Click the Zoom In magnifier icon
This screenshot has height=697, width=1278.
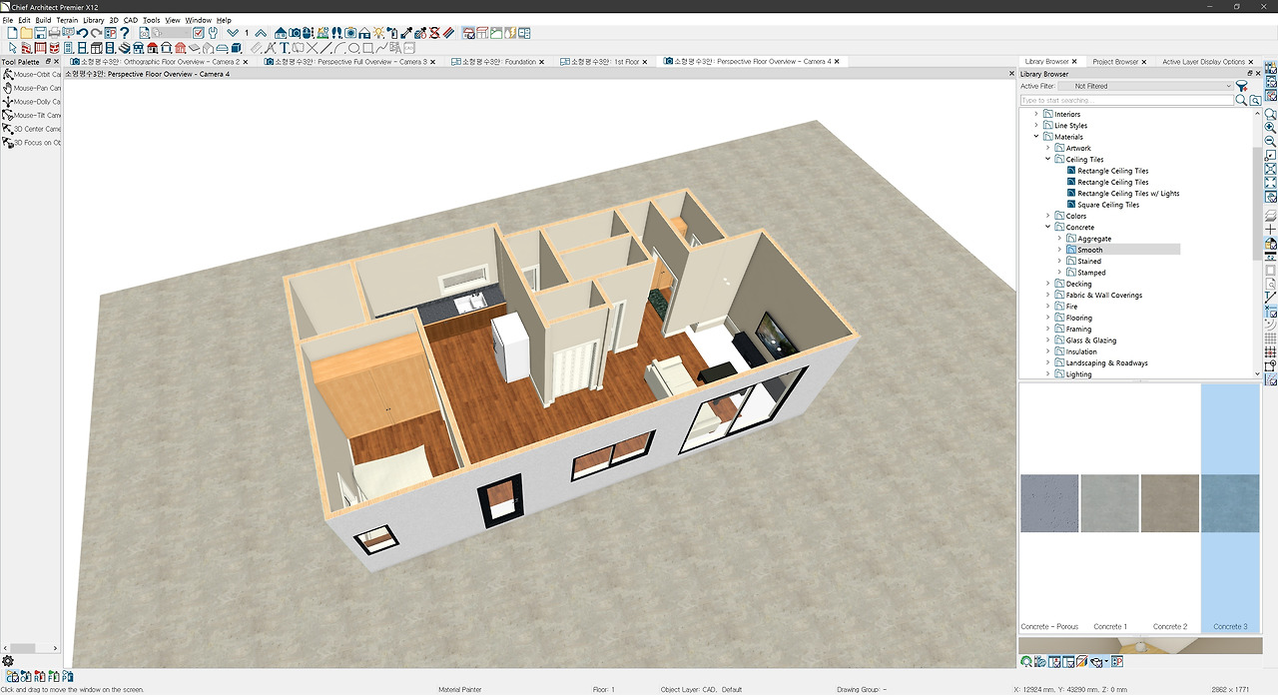point(1271,128)
